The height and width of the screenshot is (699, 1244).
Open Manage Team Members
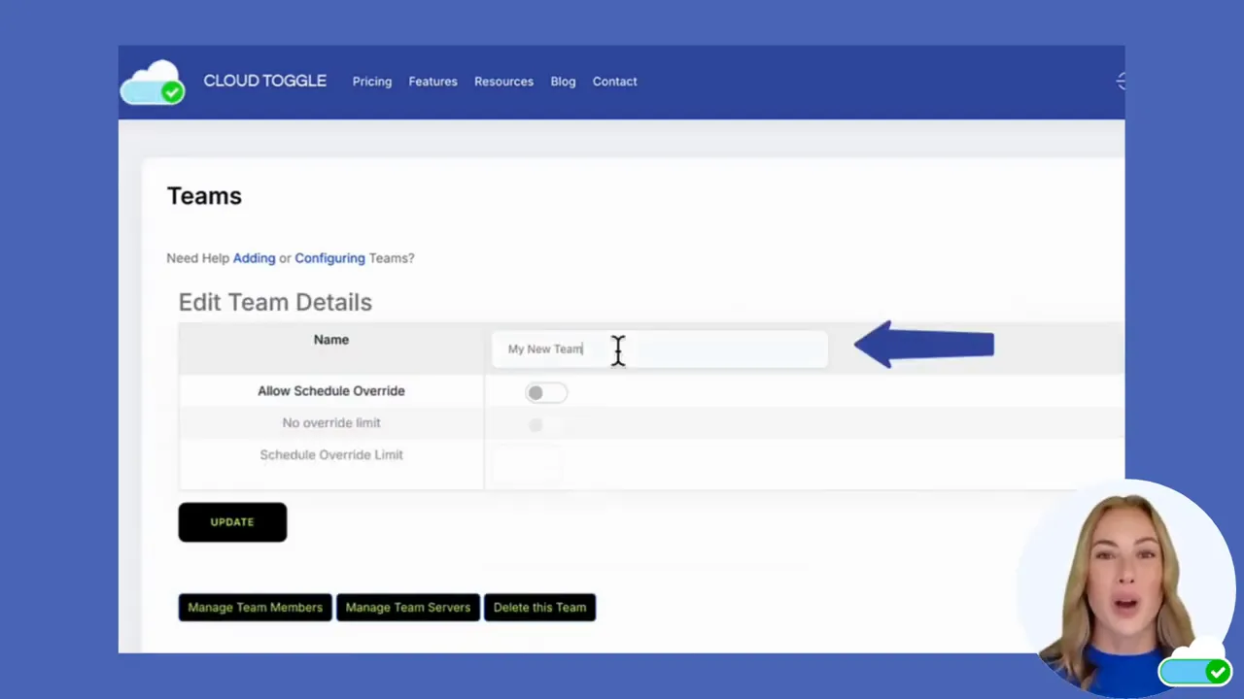(255, 607)
